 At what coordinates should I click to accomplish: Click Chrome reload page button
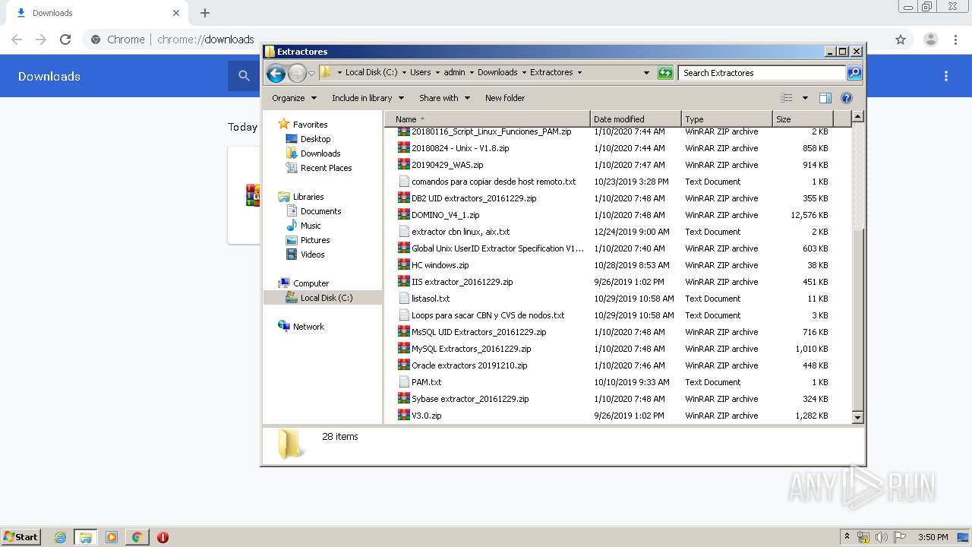[65, 40]
